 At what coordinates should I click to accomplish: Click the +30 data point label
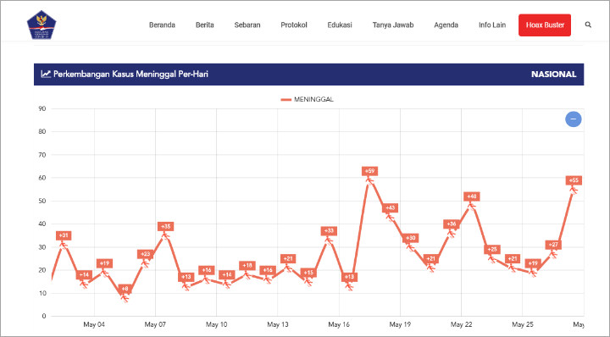(x=410, y=238)
